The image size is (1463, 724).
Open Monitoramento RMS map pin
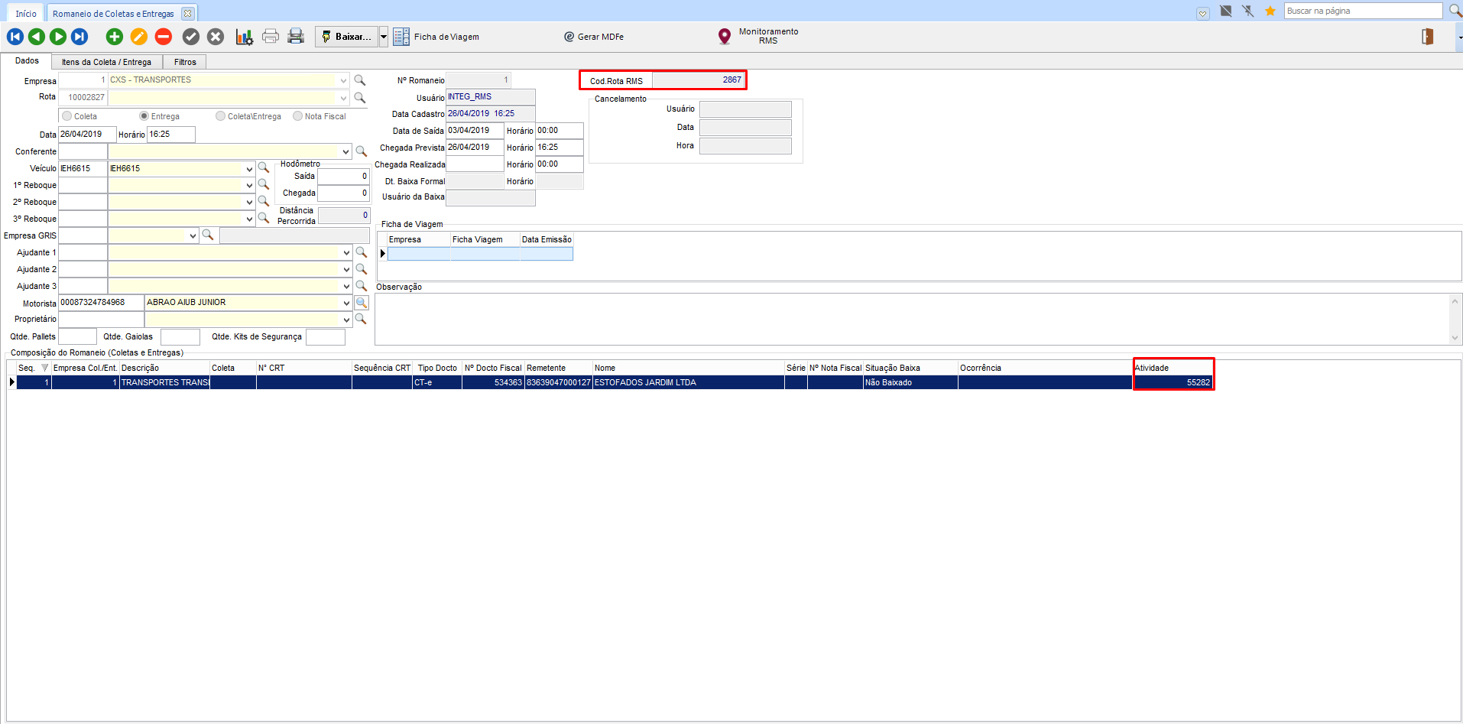(x=725, y=37)
